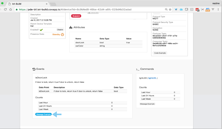Click the Commands terminal prompt icon
Viewport: 222px width, 129px height.
point(138,69)
